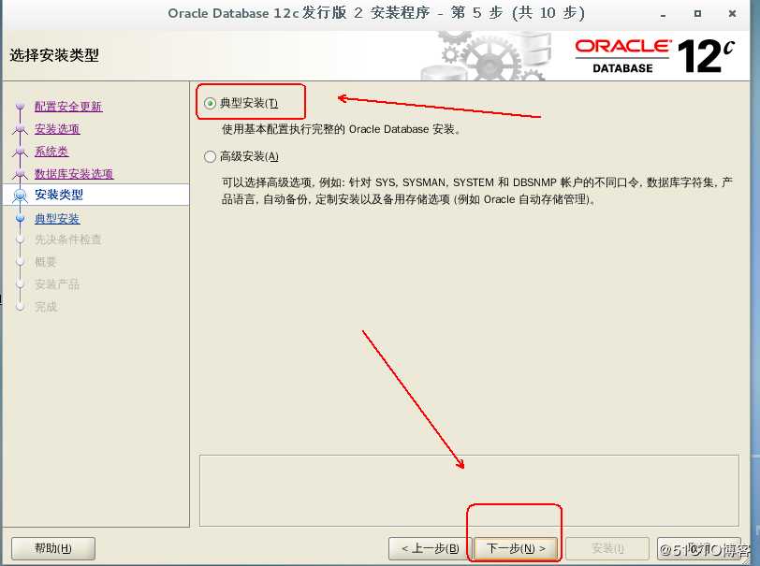This screenshot has width=760, height=566.
Task: Click the 完成 step label
Action: click(x=46, y=306)
